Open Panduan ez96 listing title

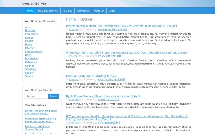[91, 76]
